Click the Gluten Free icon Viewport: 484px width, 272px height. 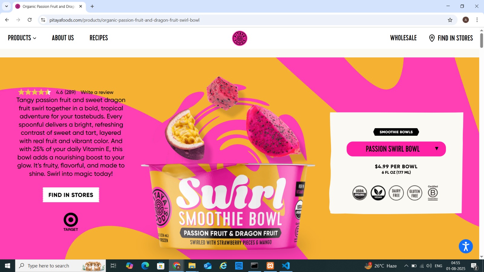pos(414,193)
